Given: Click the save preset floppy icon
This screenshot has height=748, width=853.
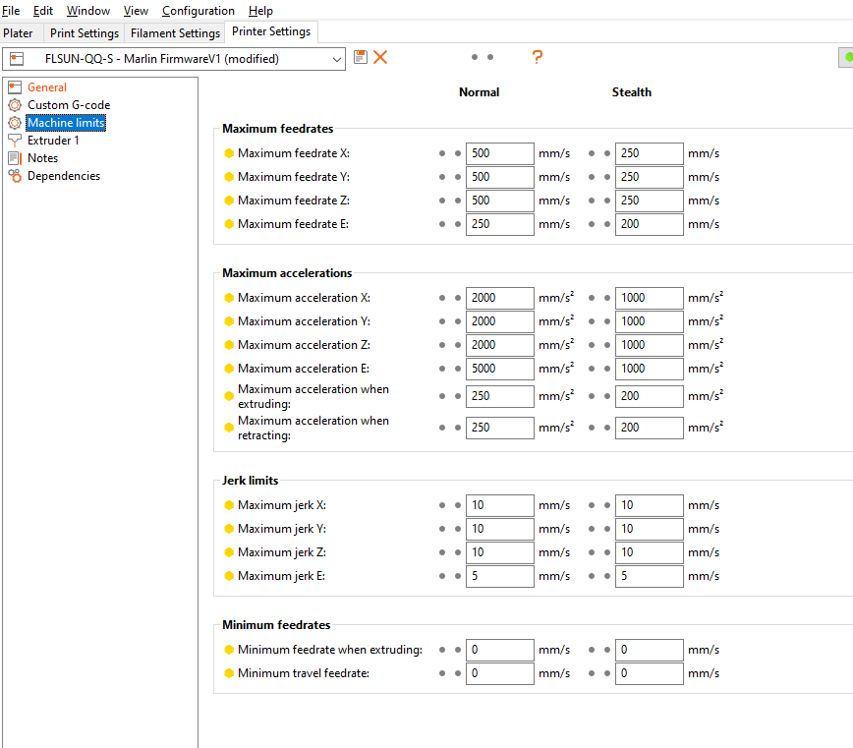Looking at the screenshot, I should click(x=360, y=57).
